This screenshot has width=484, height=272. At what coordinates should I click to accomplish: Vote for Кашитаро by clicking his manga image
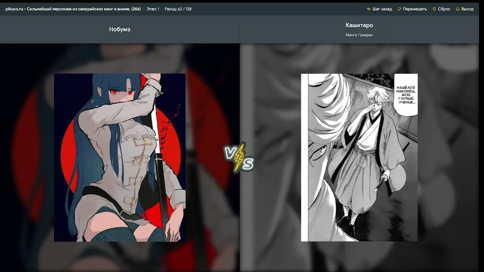359,158
